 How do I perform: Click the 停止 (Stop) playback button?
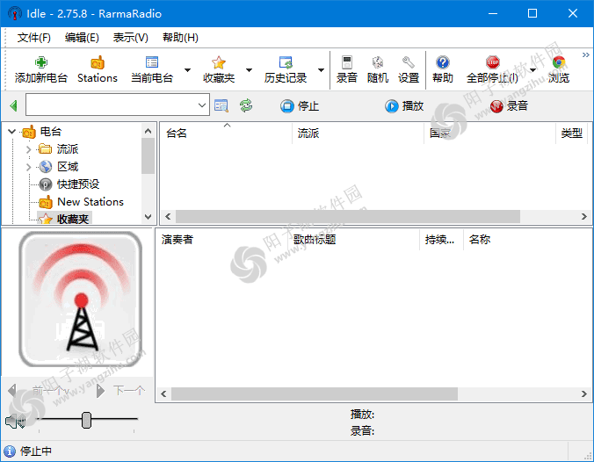point(300,106)
